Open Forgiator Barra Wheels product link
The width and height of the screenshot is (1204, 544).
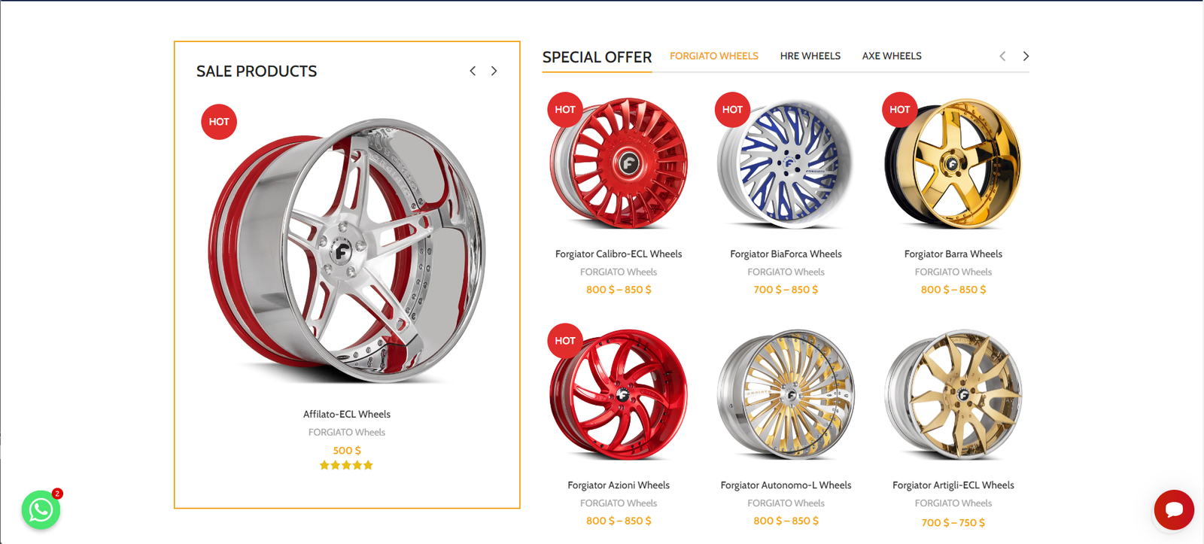pos(953,254)
